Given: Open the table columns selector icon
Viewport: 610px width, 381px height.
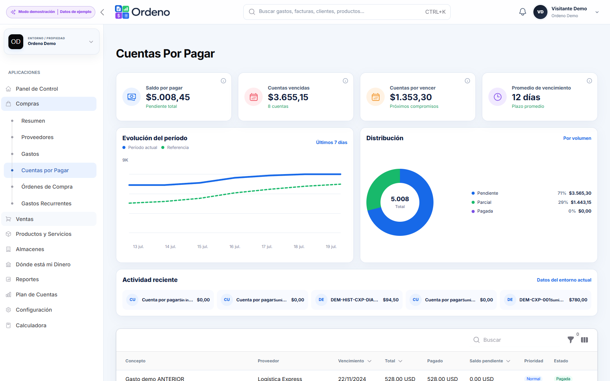Looking at the screenshot, I should pyautogui.click(x=584, y=340).
